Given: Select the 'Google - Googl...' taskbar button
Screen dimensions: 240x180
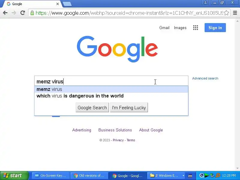Looking at the screenshot, I should pos(127,175).
